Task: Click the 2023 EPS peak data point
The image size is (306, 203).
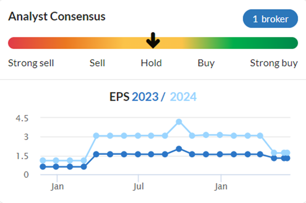Action: pos(179,149)
